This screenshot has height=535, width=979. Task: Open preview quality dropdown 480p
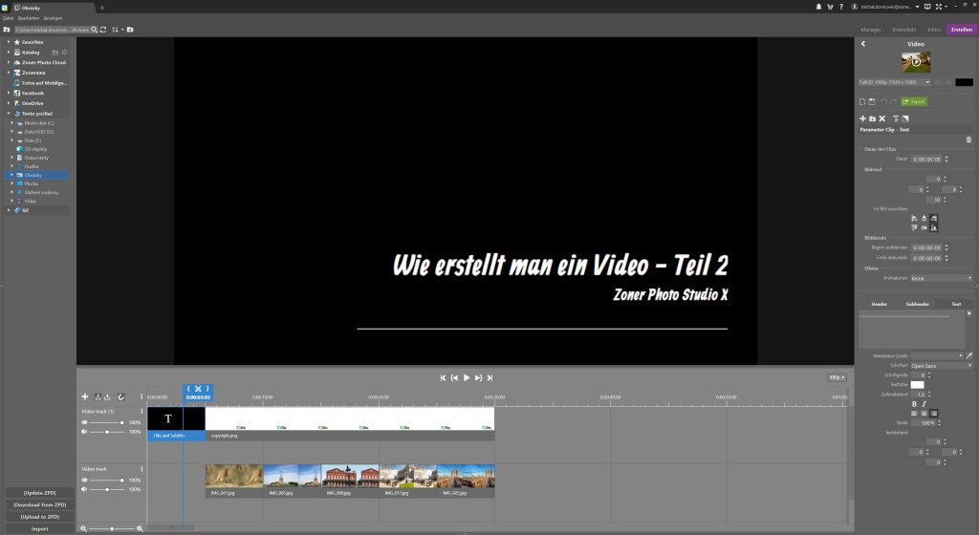click(837, 377)
